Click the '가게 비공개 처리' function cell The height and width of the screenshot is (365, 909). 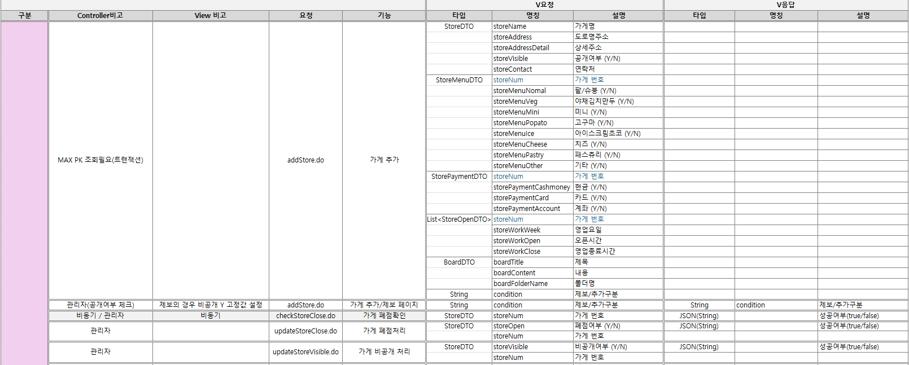click(x=384, y=352)
